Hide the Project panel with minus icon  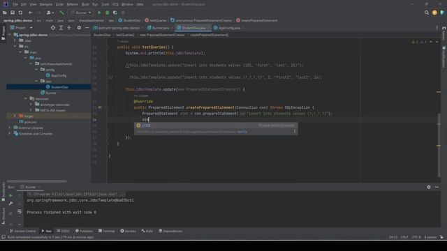pyautogui.click(x=87, y=28)
